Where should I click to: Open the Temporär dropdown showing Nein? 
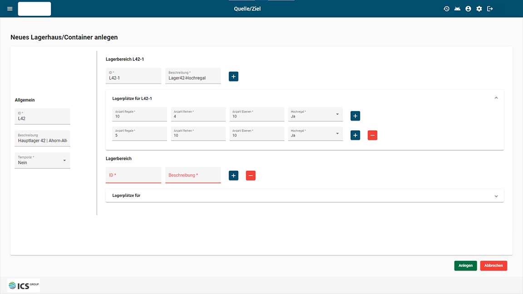pyautogui.click(x=42, y=160)
